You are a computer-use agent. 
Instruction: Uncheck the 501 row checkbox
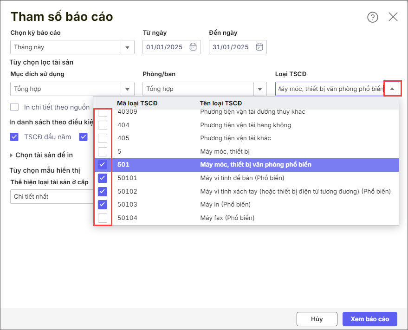(103, 165)
